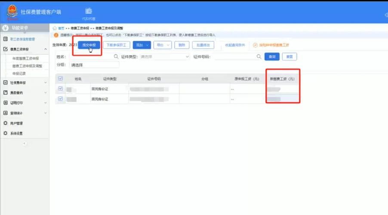This screenshot has width=388, height=215.
Task: Click the 费款缴纳 sidebar icon
Action: 6,92
